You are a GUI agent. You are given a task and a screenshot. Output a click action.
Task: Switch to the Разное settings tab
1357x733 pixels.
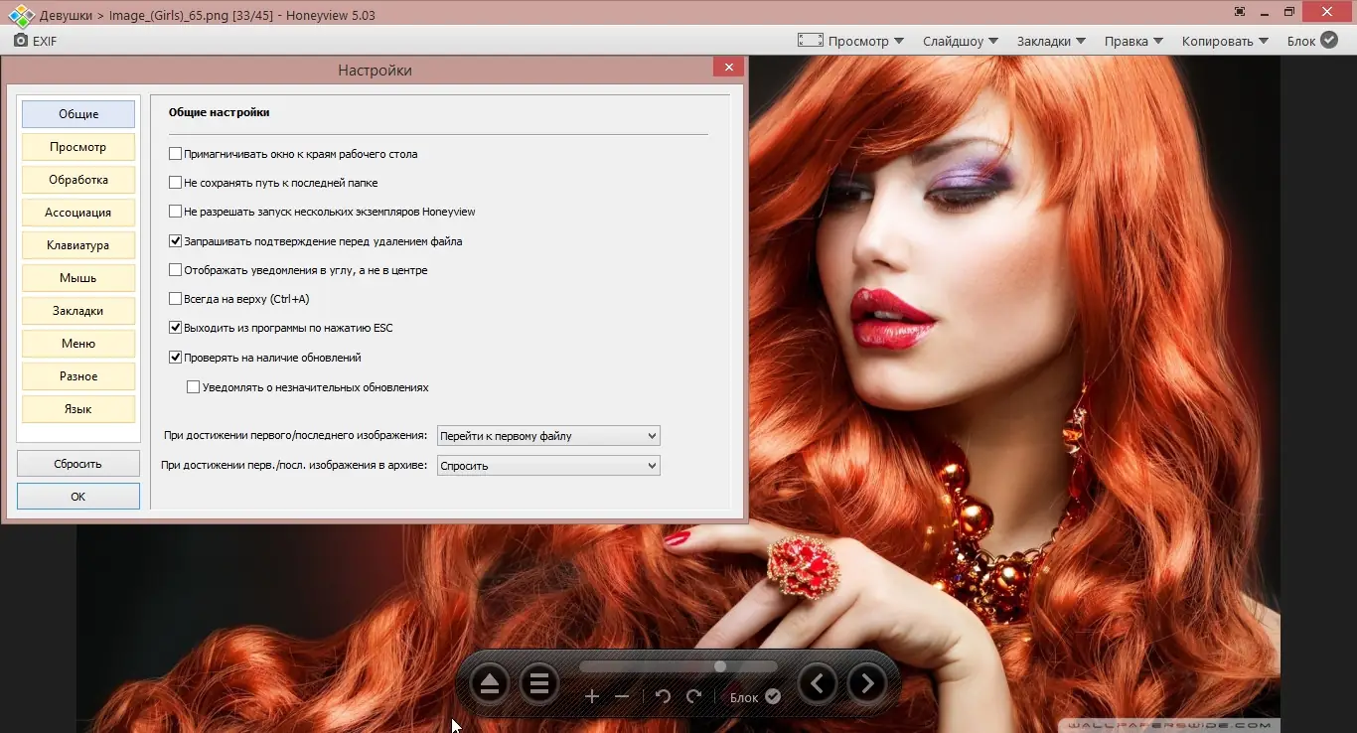tap(78, 376)
